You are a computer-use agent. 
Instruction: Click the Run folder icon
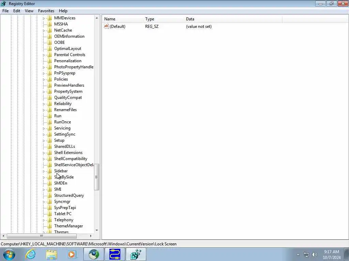(49, 116)
